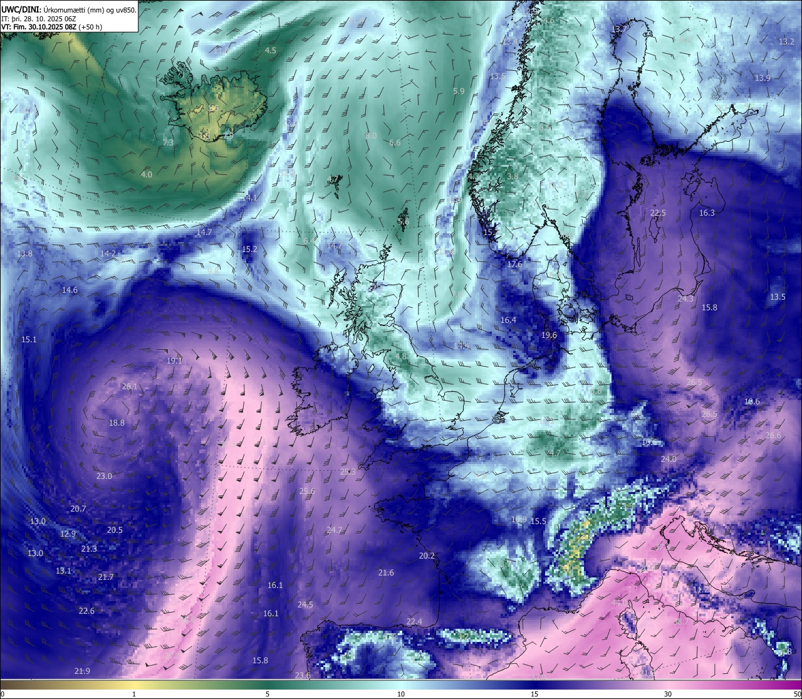
Task: Click the 19.1 value over the Atlantic
Action: click(174, 360)
